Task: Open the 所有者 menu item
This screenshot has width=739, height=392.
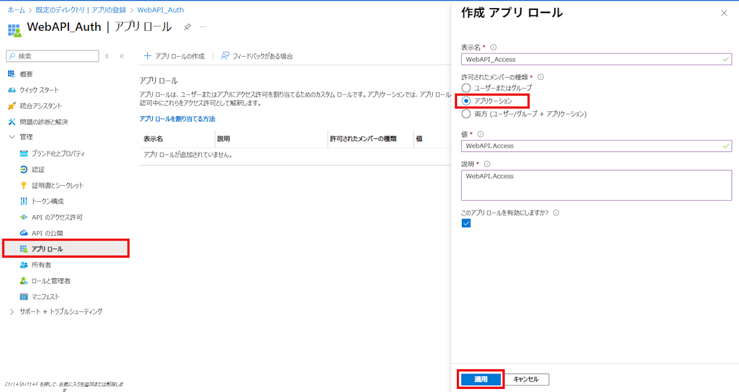Action: 41,265
